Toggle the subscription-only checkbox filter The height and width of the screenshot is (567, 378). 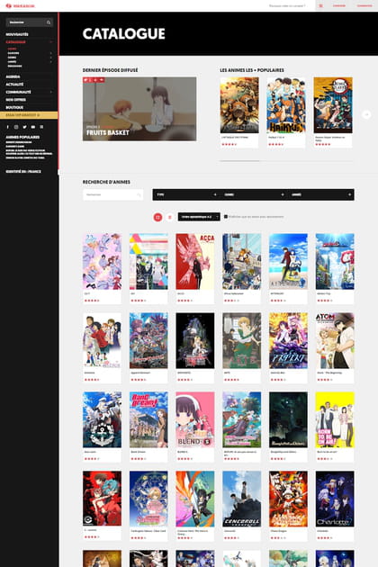[x=226, y=217]
